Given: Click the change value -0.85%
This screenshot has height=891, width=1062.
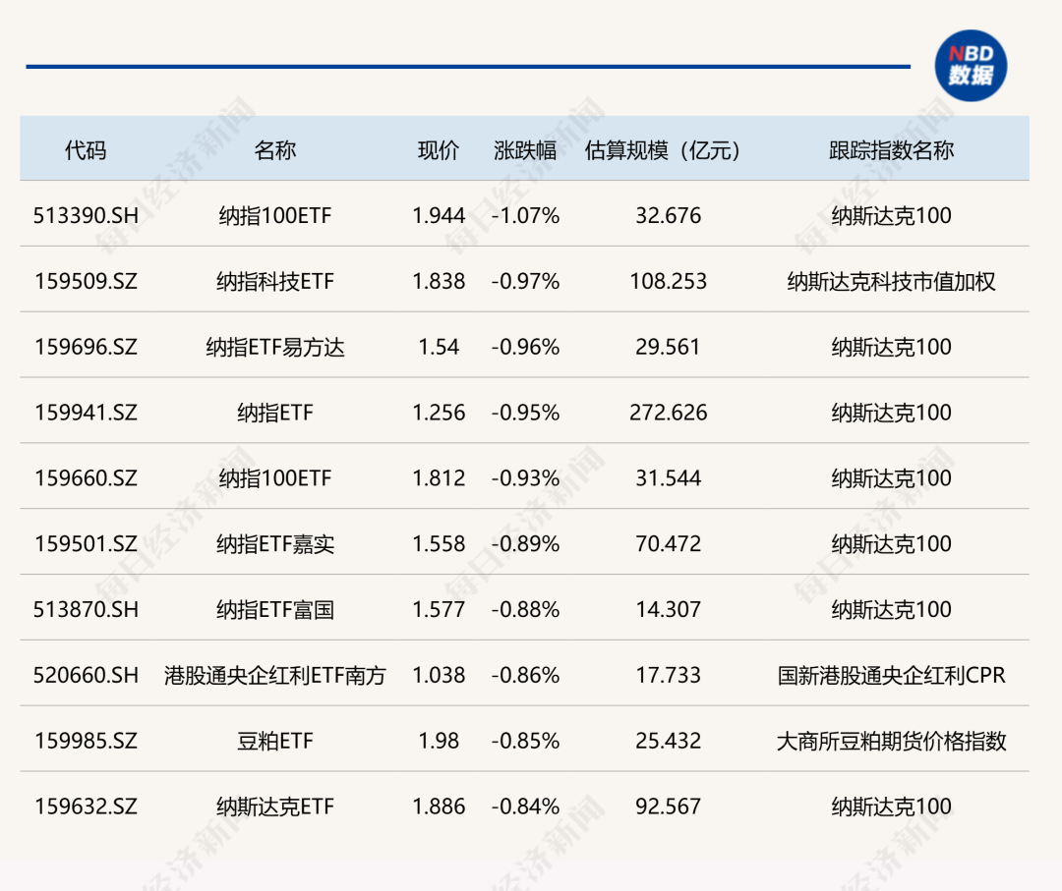Looking at the screenshot, I should [525, 741].
